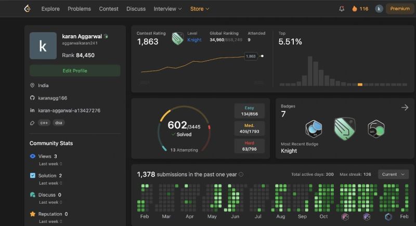Click the Edit Profile button
The image size is (416, 226).
[75, 70]
